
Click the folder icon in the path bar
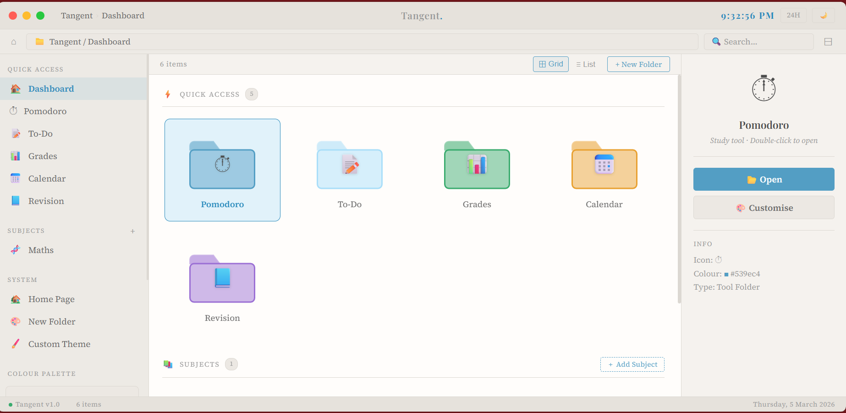point(40,42)
